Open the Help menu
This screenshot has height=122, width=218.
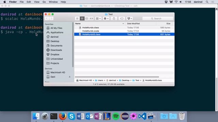click(63, 2)
